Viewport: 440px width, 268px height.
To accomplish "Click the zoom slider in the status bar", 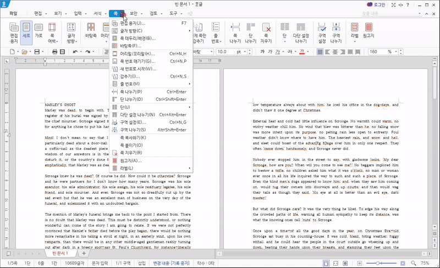I will (x=381, y=263).
